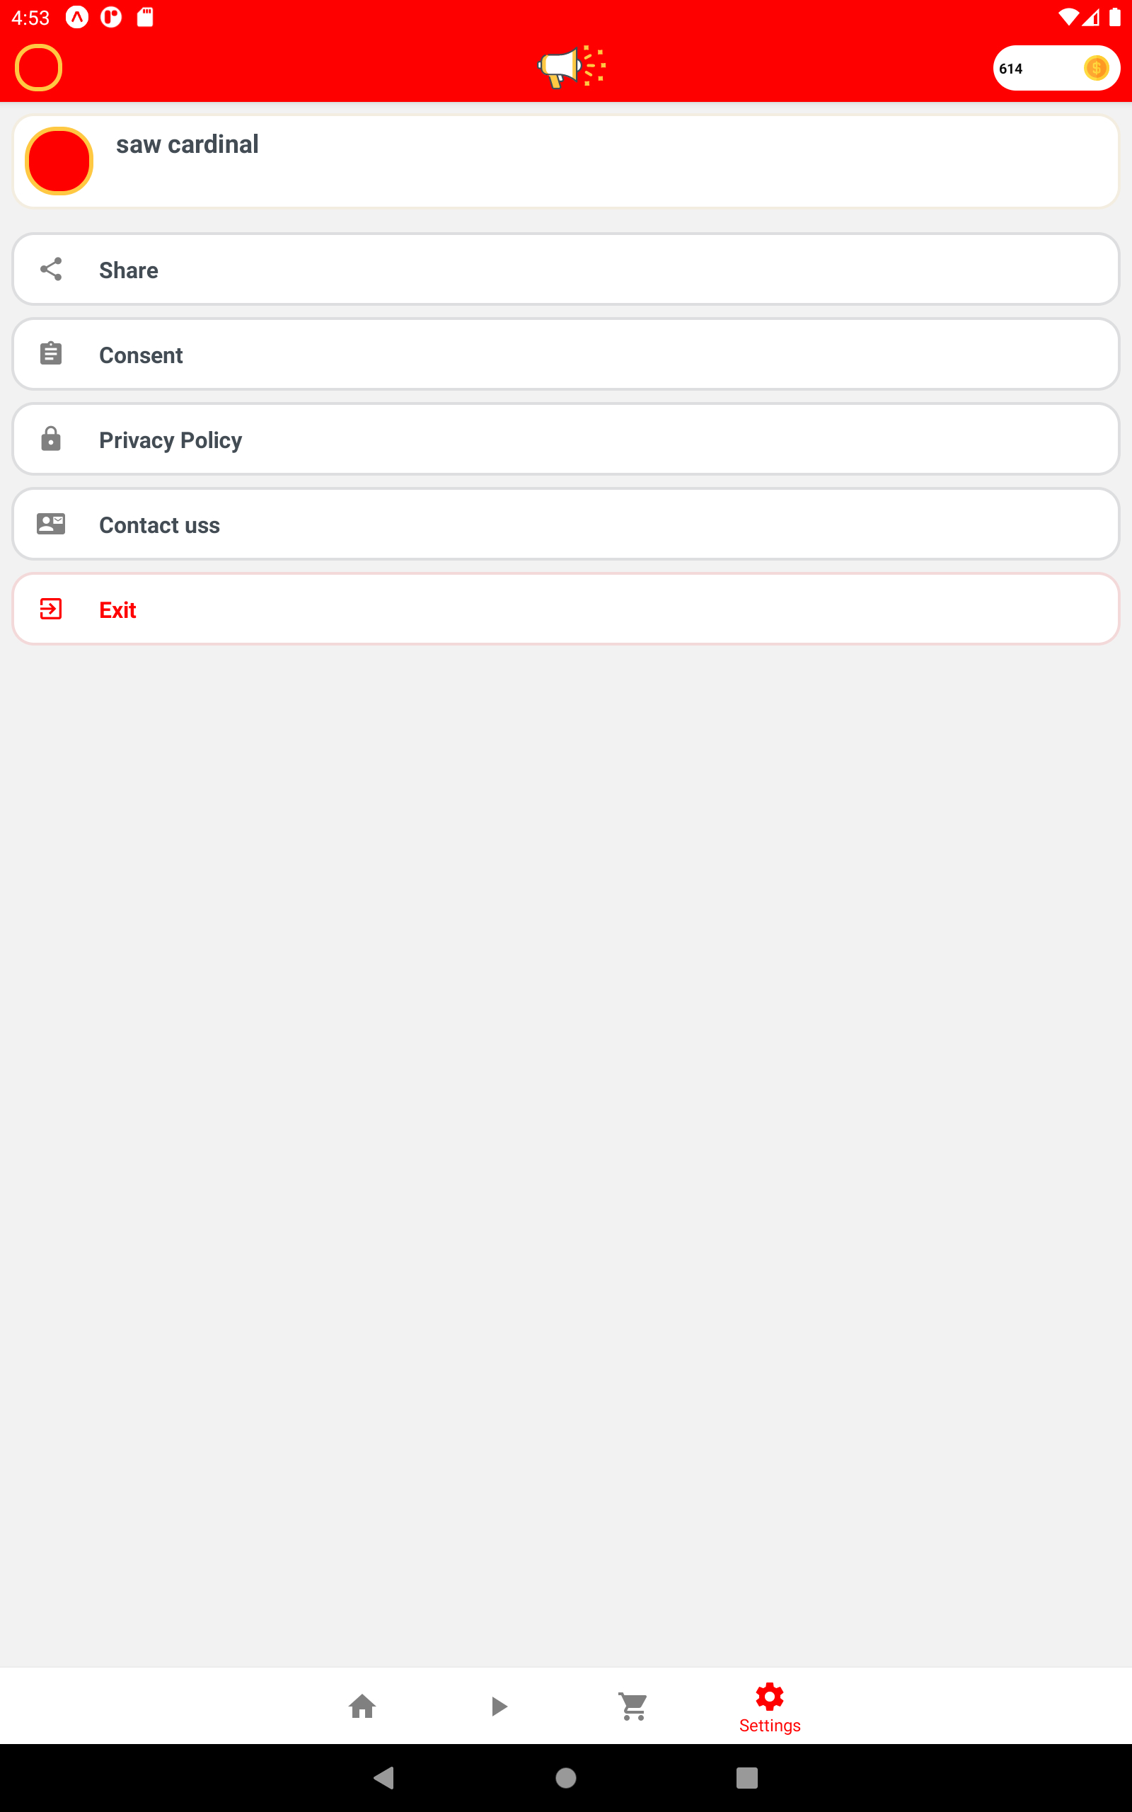Viewport: 1132px width, 1812px height.
Task: Open the yellow circle profile icon in header
Action: tap(38, 67)
